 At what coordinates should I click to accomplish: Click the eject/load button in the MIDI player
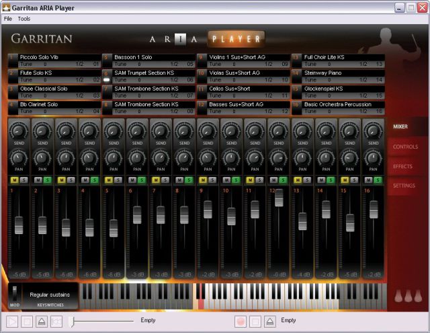[42, 321]
